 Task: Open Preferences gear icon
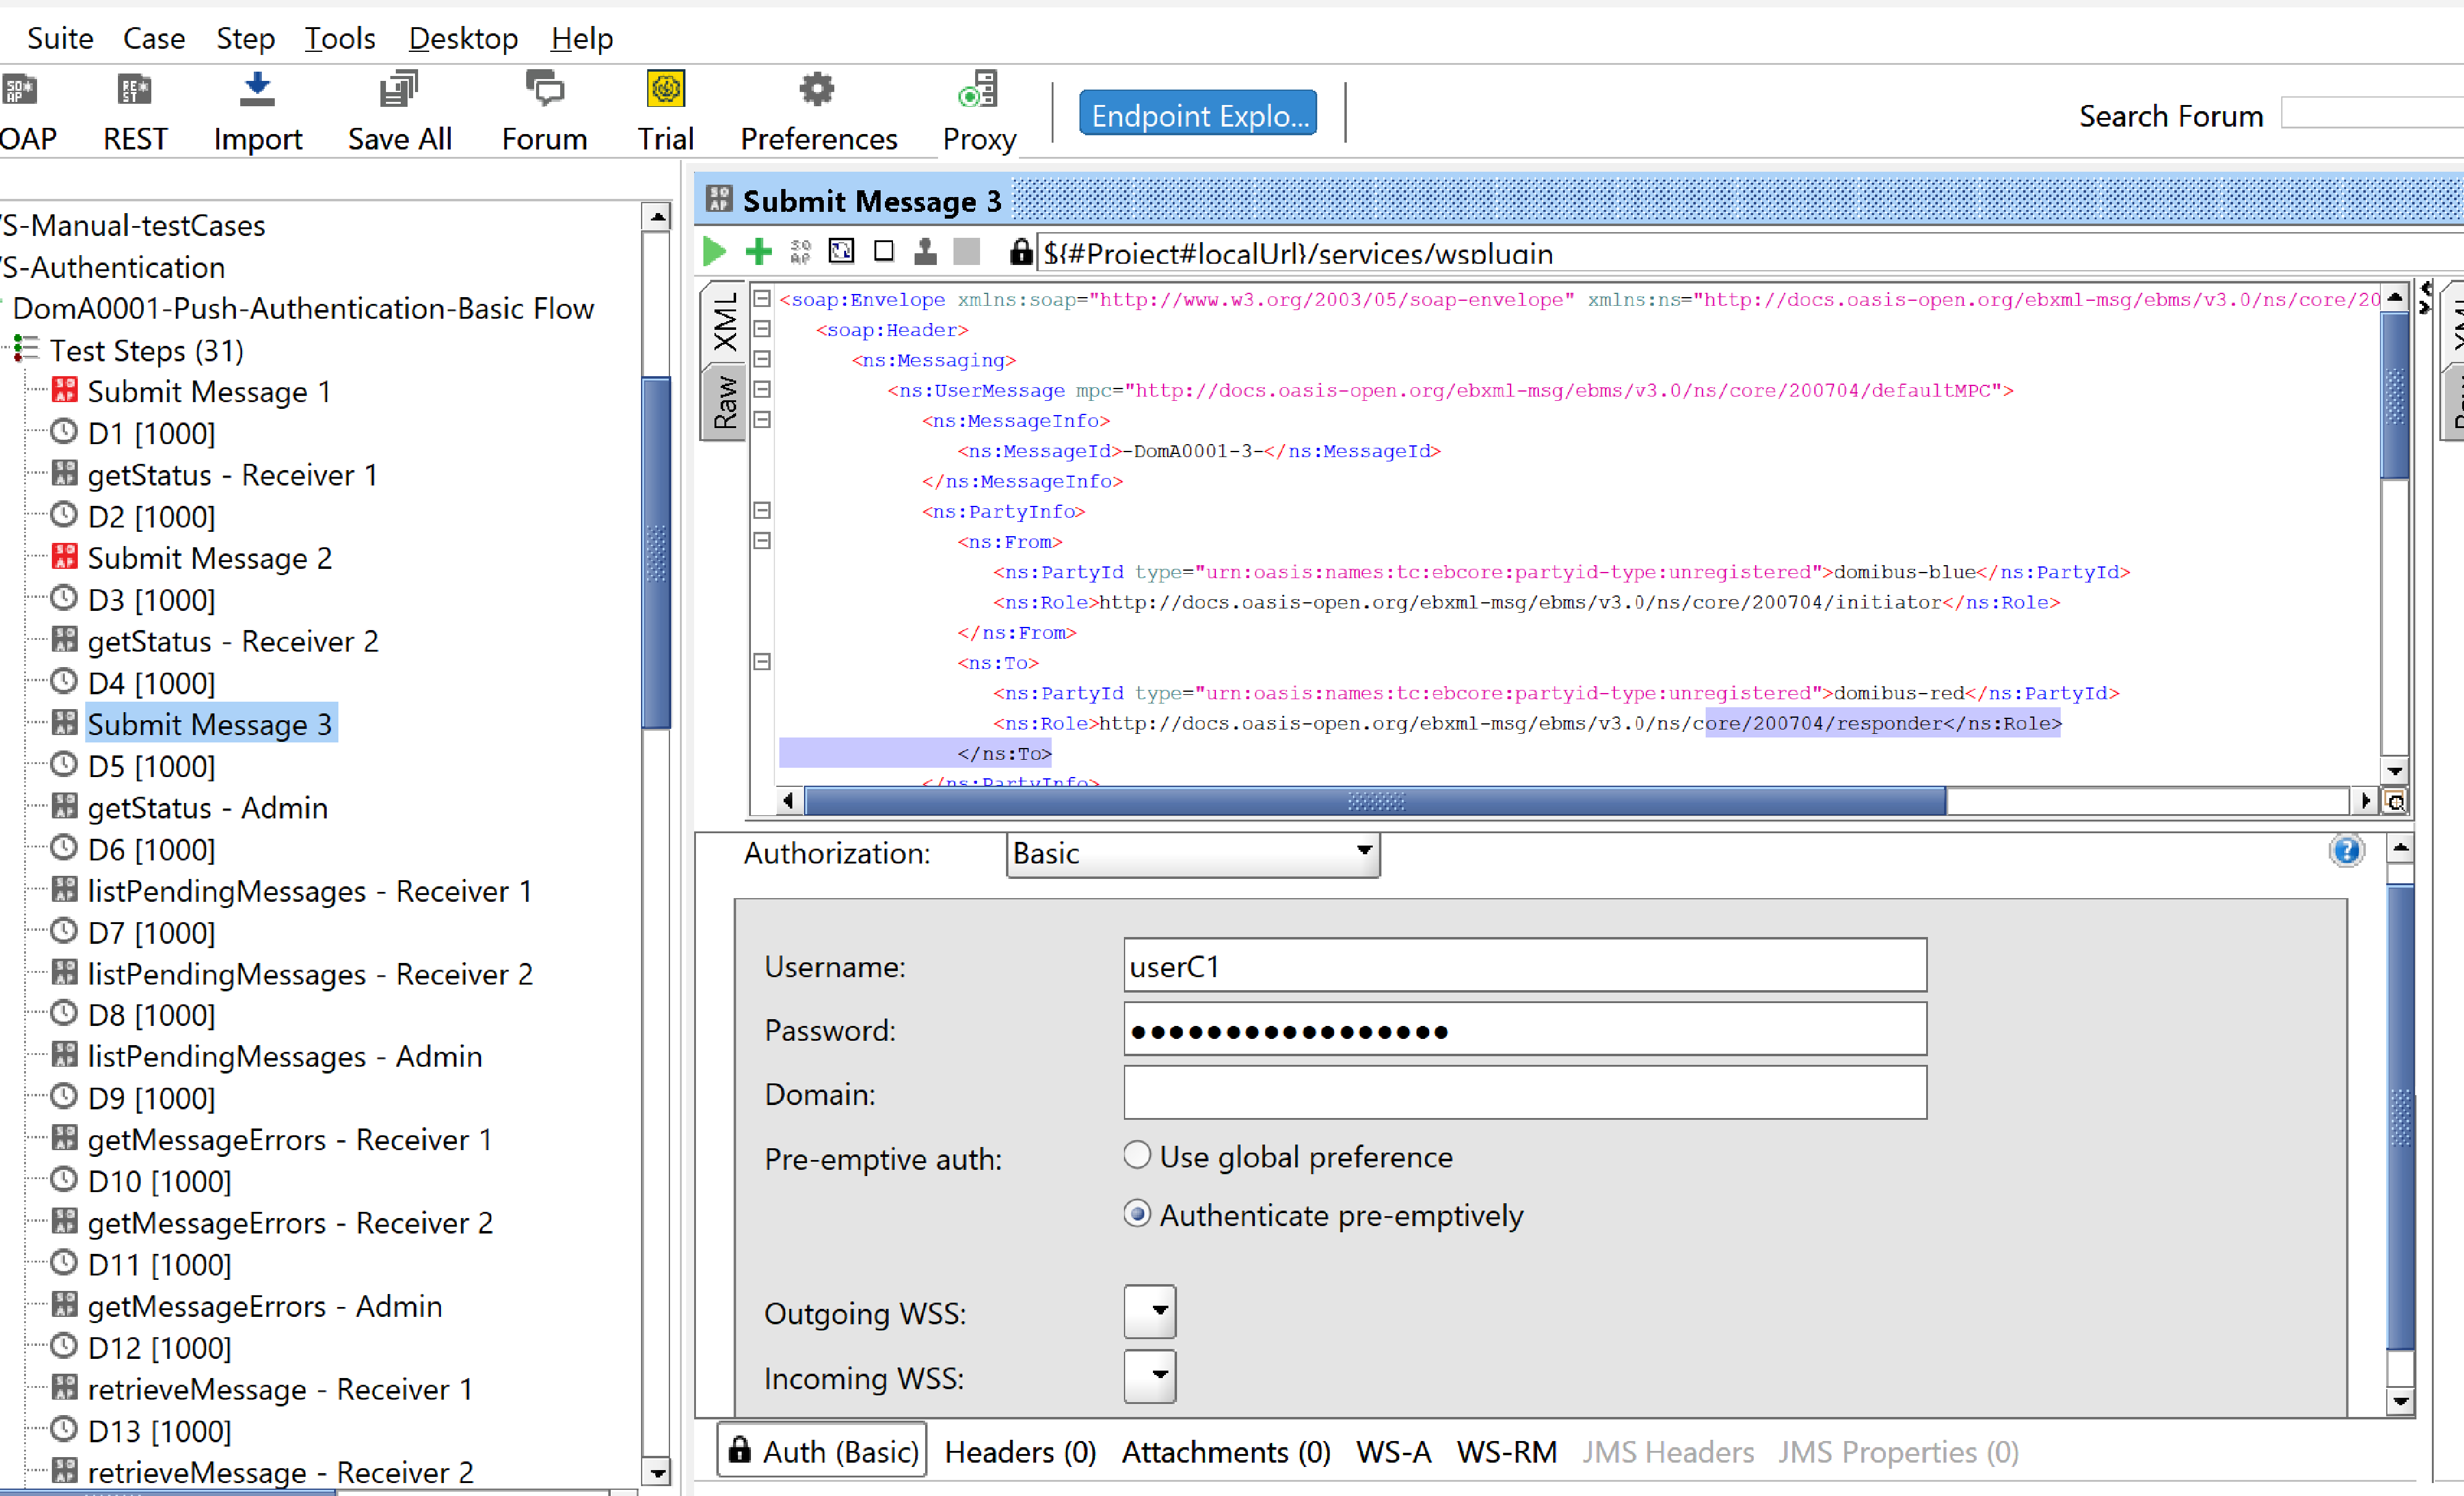[818, 112]
